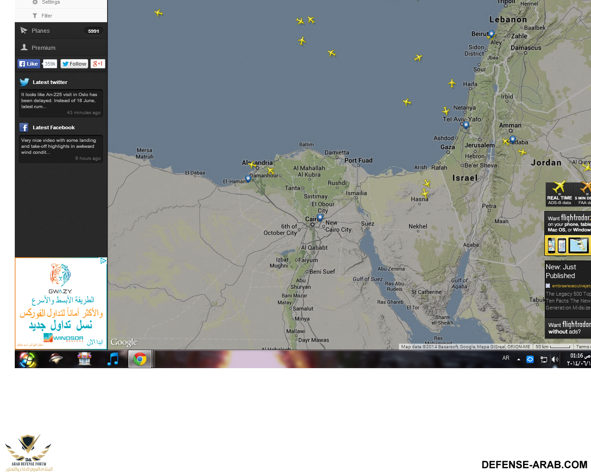This screenshot has height=473, width=591.
Task: Click the Cairo airport pin
Action: click(320, 218)
